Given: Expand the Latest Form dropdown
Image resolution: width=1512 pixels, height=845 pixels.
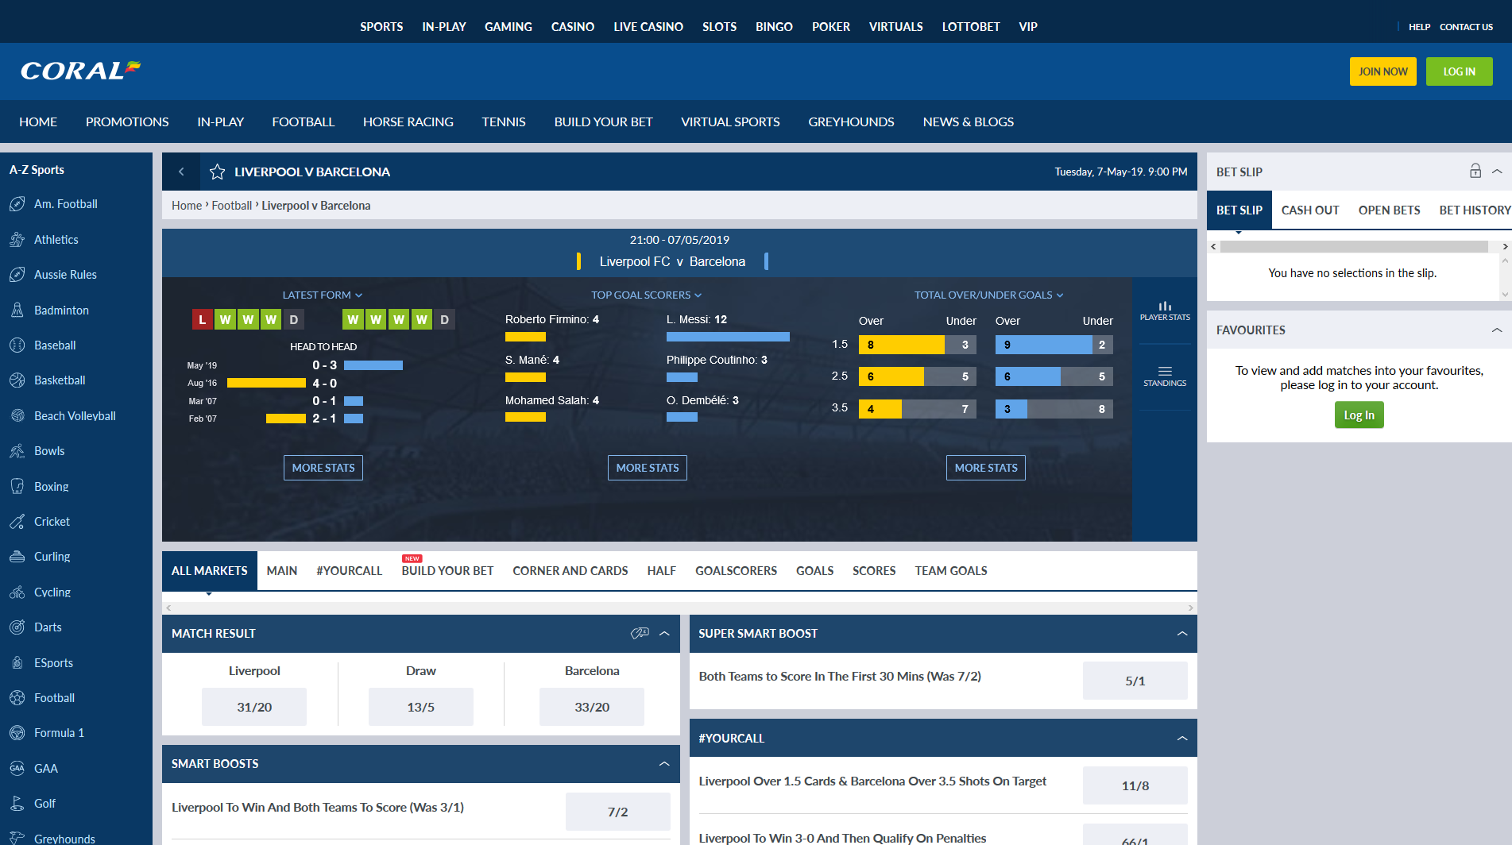Looking at the screenshot, I should (x=323, y=295).
